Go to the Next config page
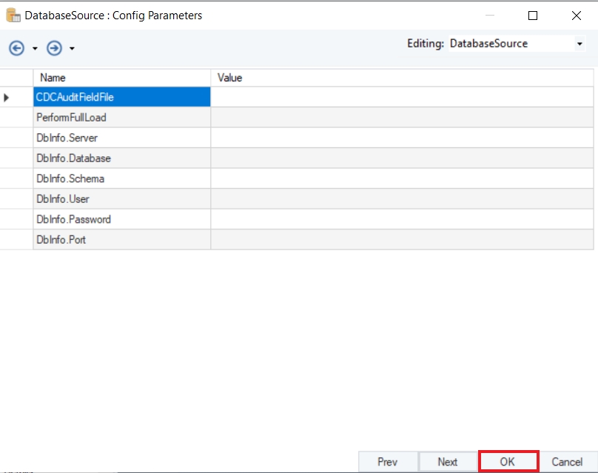 click(x=447, y=462)
